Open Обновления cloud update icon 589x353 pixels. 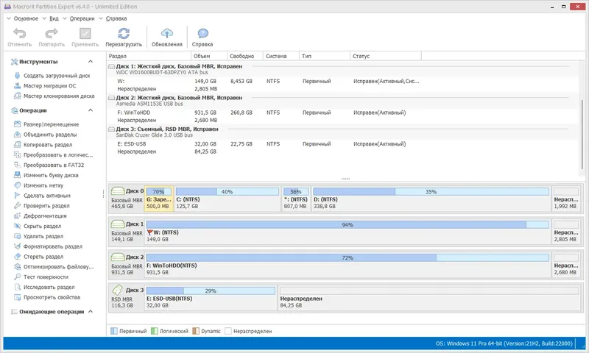(x=167, y=33)
